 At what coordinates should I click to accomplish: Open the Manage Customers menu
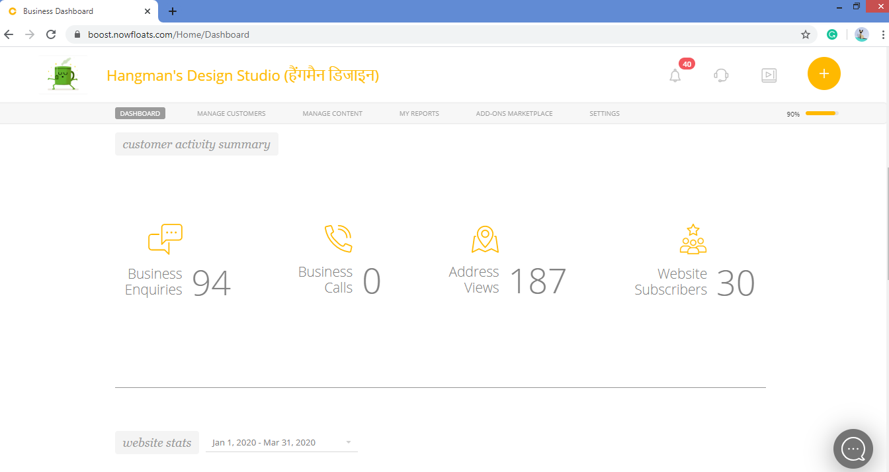pos(231,113)
